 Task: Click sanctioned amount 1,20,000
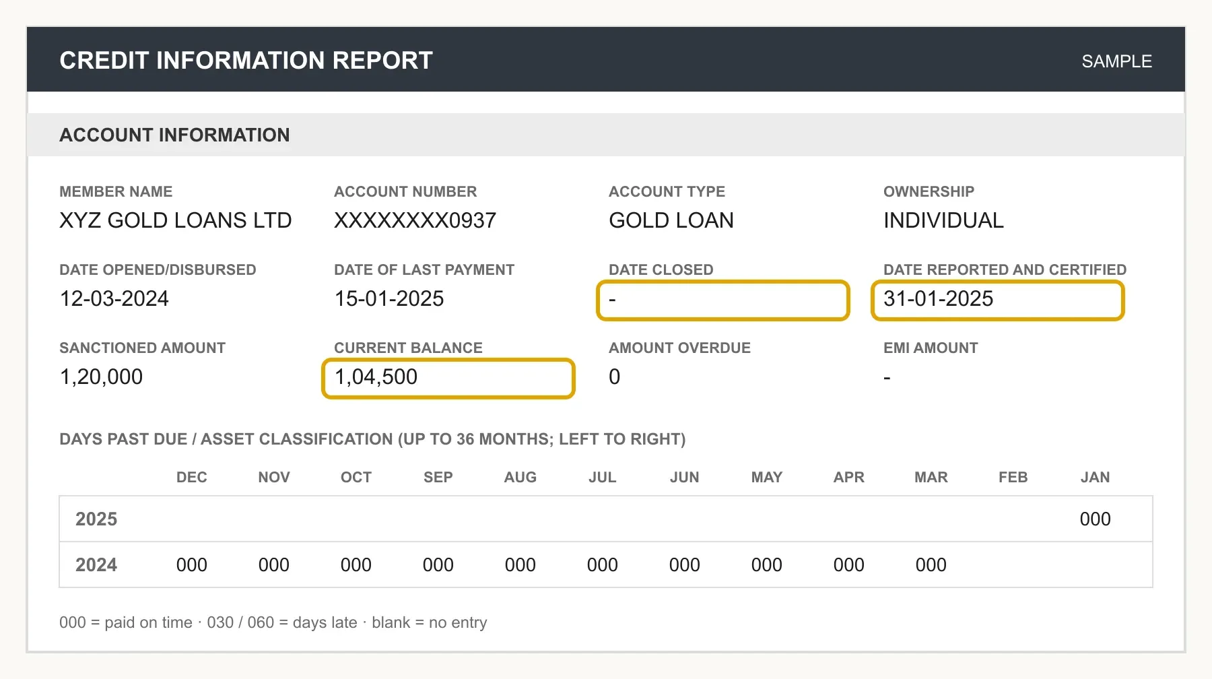pyautogui.click(x=101, y=377)
